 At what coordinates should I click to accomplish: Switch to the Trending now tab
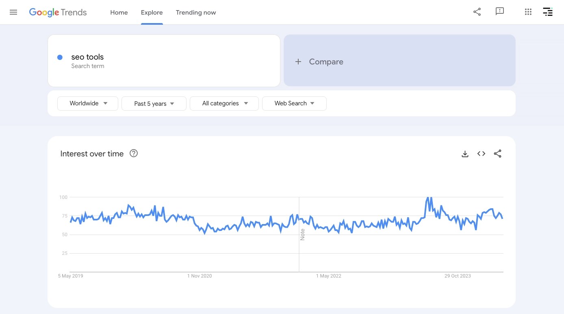[196, 13]
